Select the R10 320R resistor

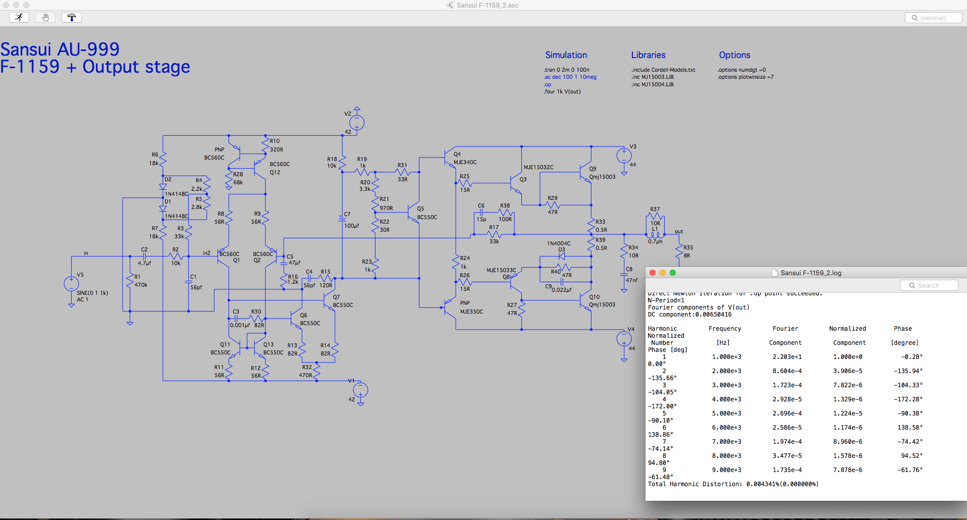point(265,145)
